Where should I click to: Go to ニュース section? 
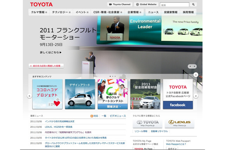click(x=153, y=12)
